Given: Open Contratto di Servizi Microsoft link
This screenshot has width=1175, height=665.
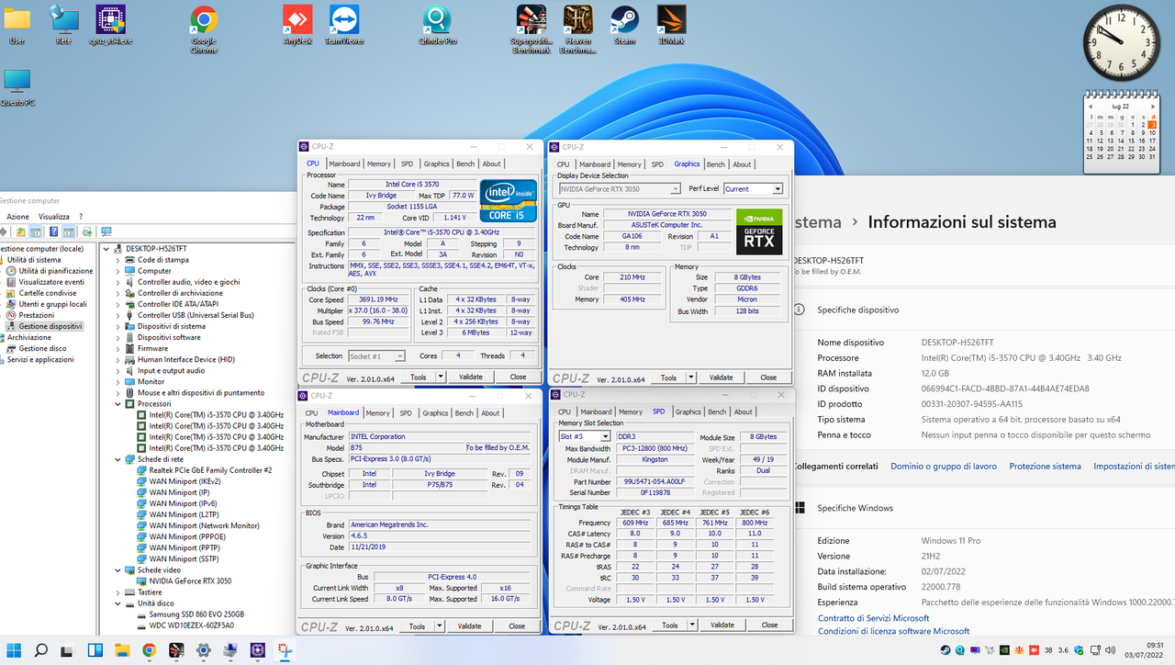Looking at the screenshot, I should (x=873, y=618).
